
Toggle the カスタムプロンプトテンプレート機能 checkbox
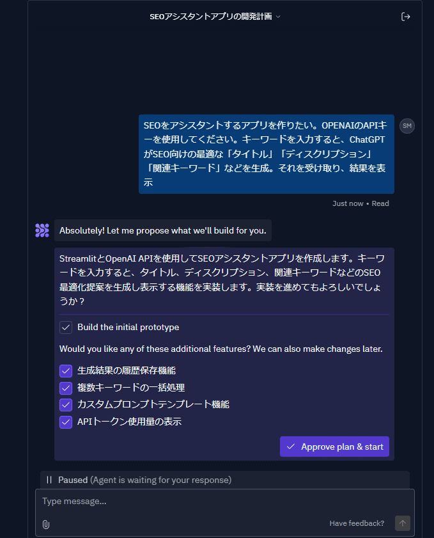[x=65, y=405]
